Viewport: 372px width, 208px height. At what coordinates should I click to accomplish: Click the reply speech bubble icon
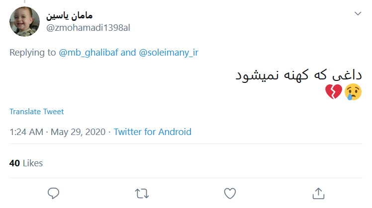pyautogui.click(x=54, y=192)
